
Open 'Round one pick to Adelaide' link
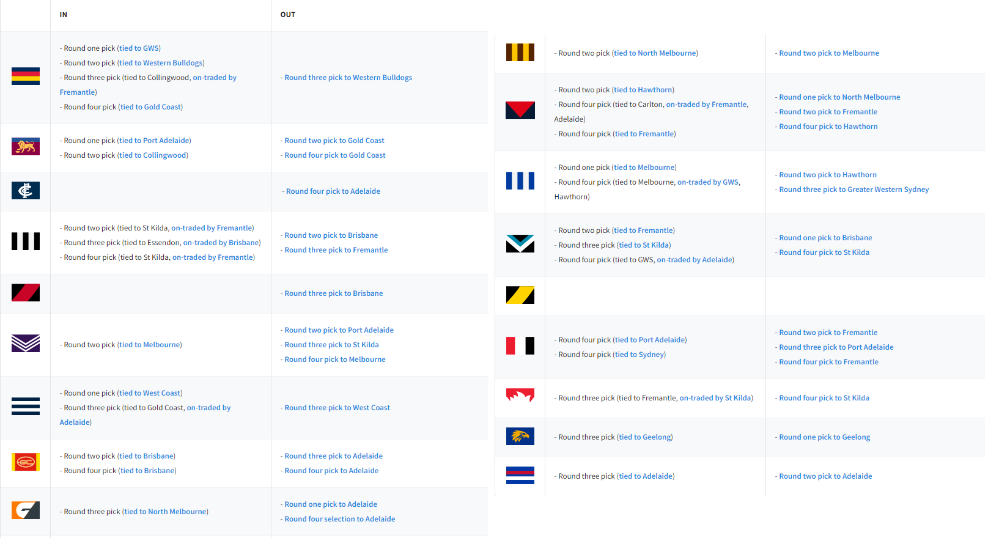(331, 504)
